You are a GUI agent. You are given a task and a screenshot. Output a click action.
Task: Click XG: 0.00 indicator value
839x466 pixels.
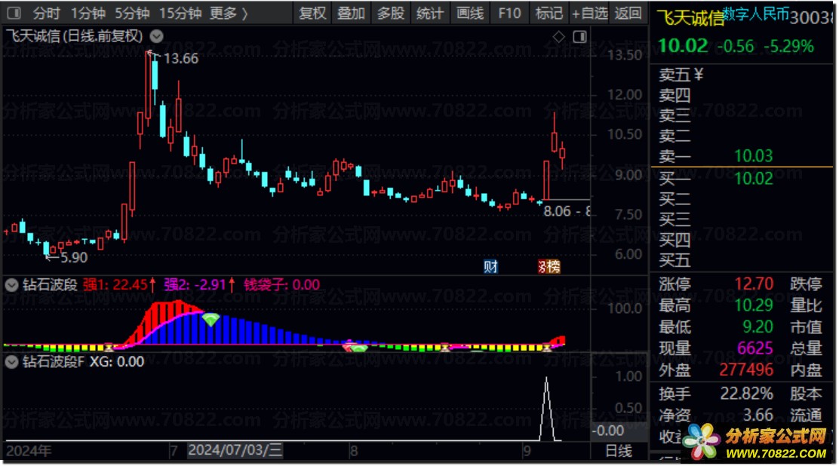117,362
